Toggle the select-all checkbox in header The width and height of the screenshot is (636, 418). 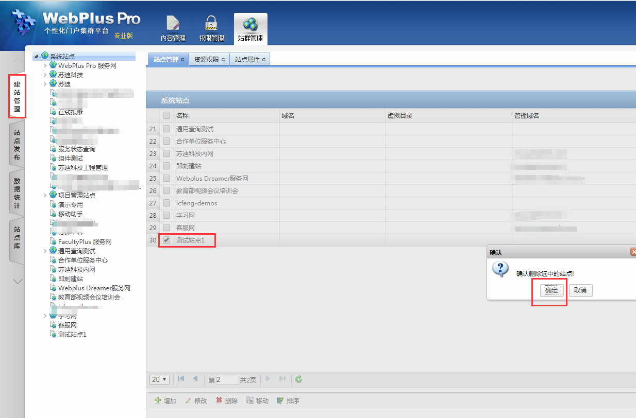click(166, 116)
